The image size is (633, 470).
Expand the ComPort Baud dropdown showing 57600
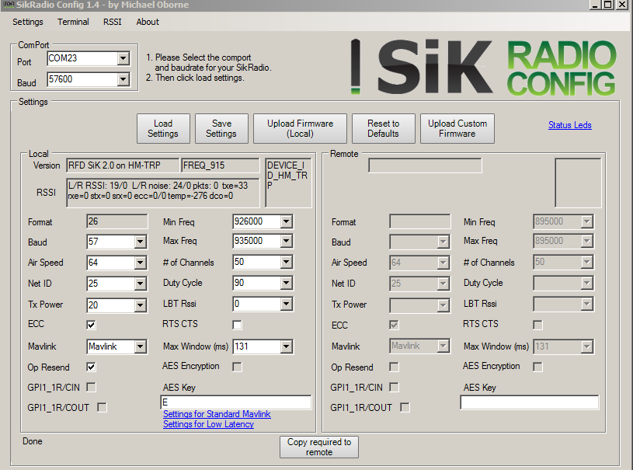(123, 79)
